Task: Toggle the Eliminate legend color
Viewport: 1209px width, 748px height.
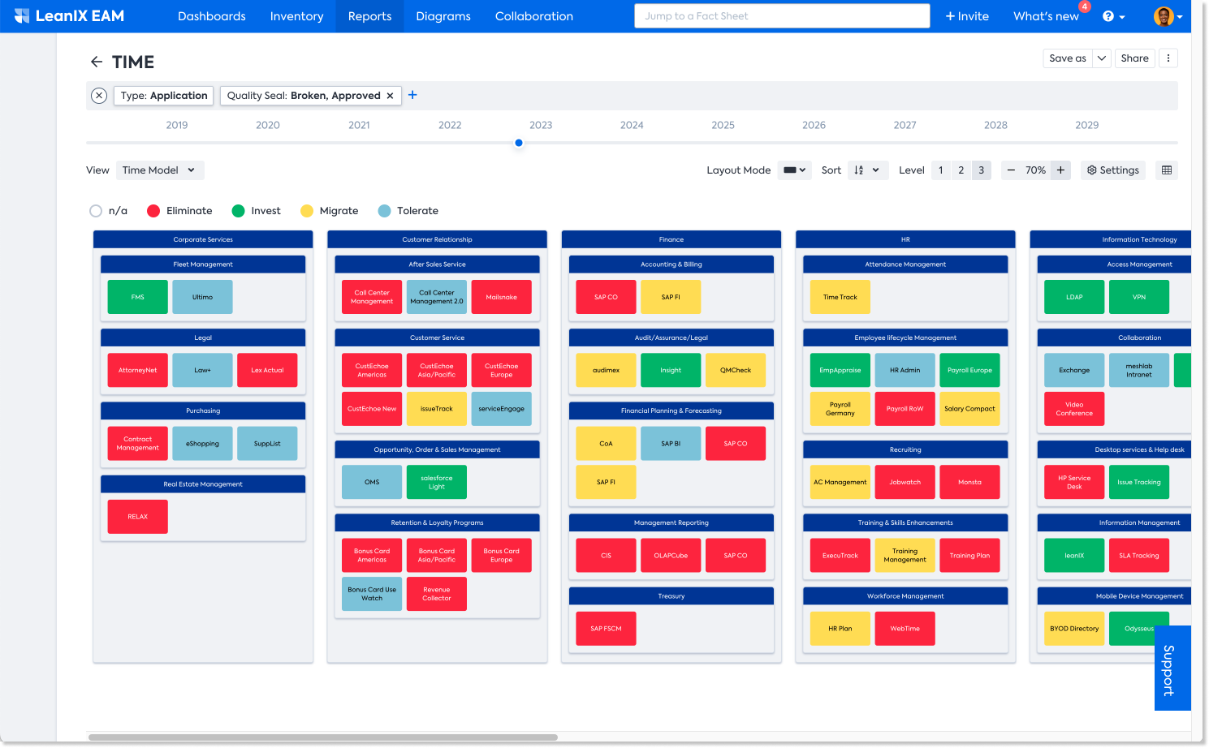Action: pyautogui.click(x=179, y=211)
